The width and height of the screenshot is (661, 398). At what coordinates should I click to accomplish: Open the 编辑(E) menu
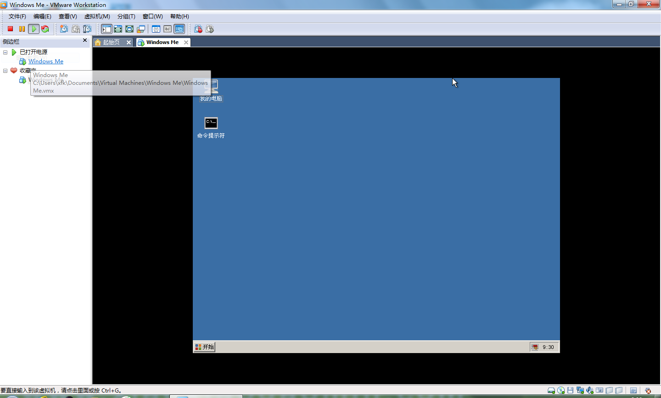point(42,17)
